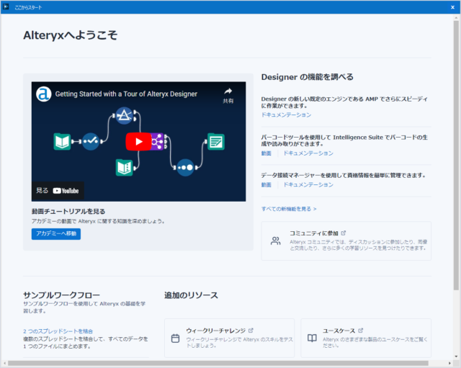Click external link icon beside コミュニティに参加
The image size is (461, 368).
point(344,233)
